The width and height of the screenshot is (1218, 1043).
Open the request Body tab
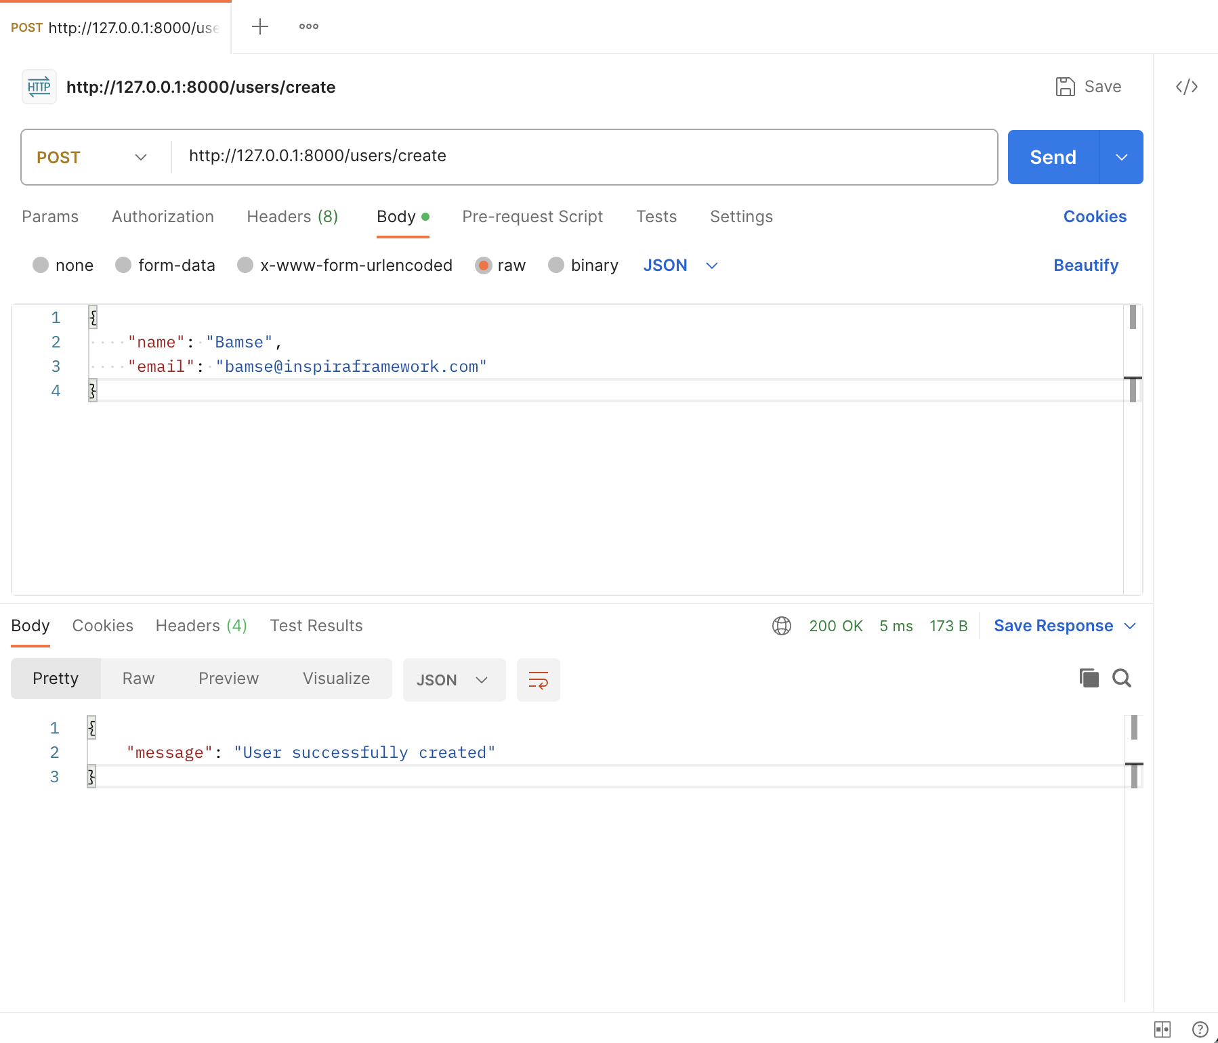[403, 217]
